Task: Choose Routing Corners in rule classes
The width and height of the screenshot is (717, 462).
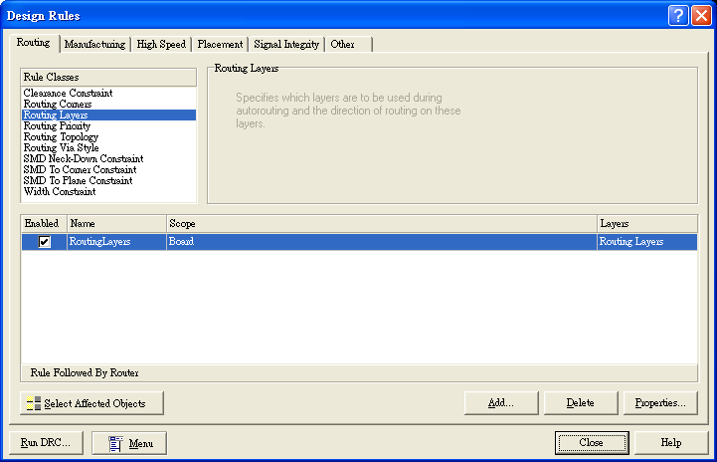Action: click(x=58, y=105)
